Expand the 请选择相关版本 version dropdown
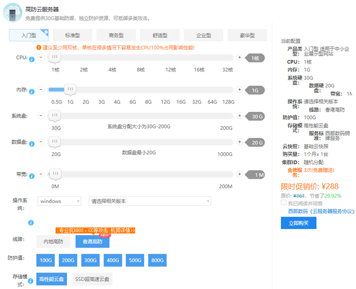 pos(150,201)
